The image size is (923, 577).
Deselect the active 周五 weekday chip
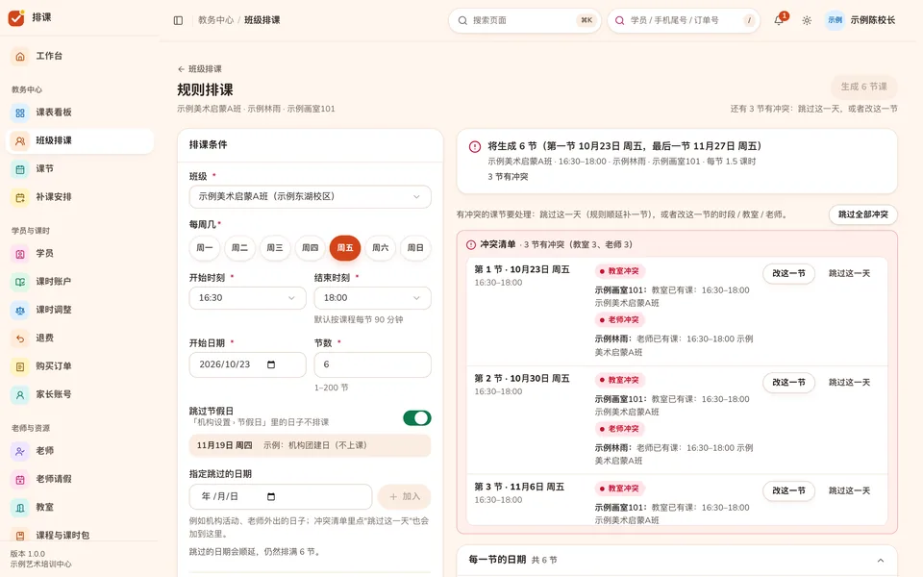click(345, 248)
